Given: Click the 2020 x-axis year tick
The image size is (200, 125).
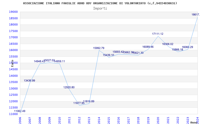Looking at the screenshot, I should tap(158, 120).
